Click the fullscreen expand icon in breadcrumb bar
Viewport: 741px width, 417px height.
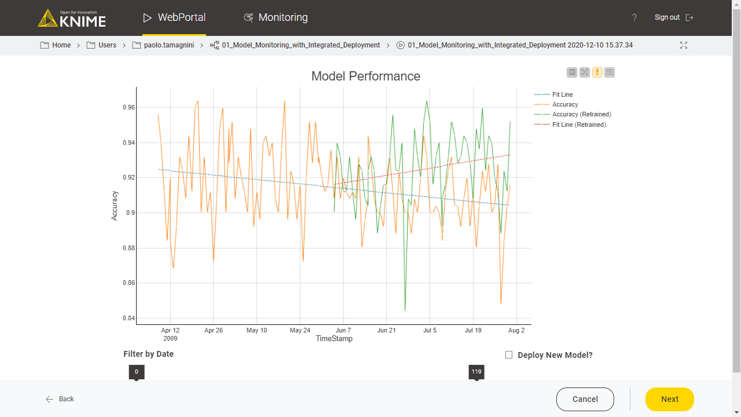[684, 45]
